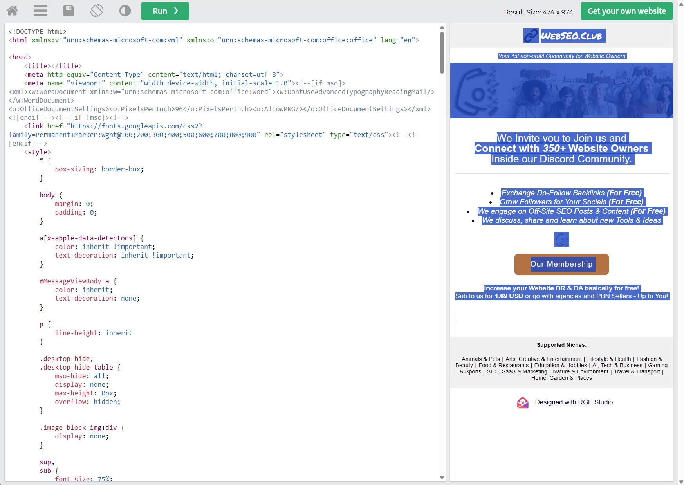Click the WebSEO.Club logo image
This screenshot has height=485, width=684.
[x=564, y=36]
